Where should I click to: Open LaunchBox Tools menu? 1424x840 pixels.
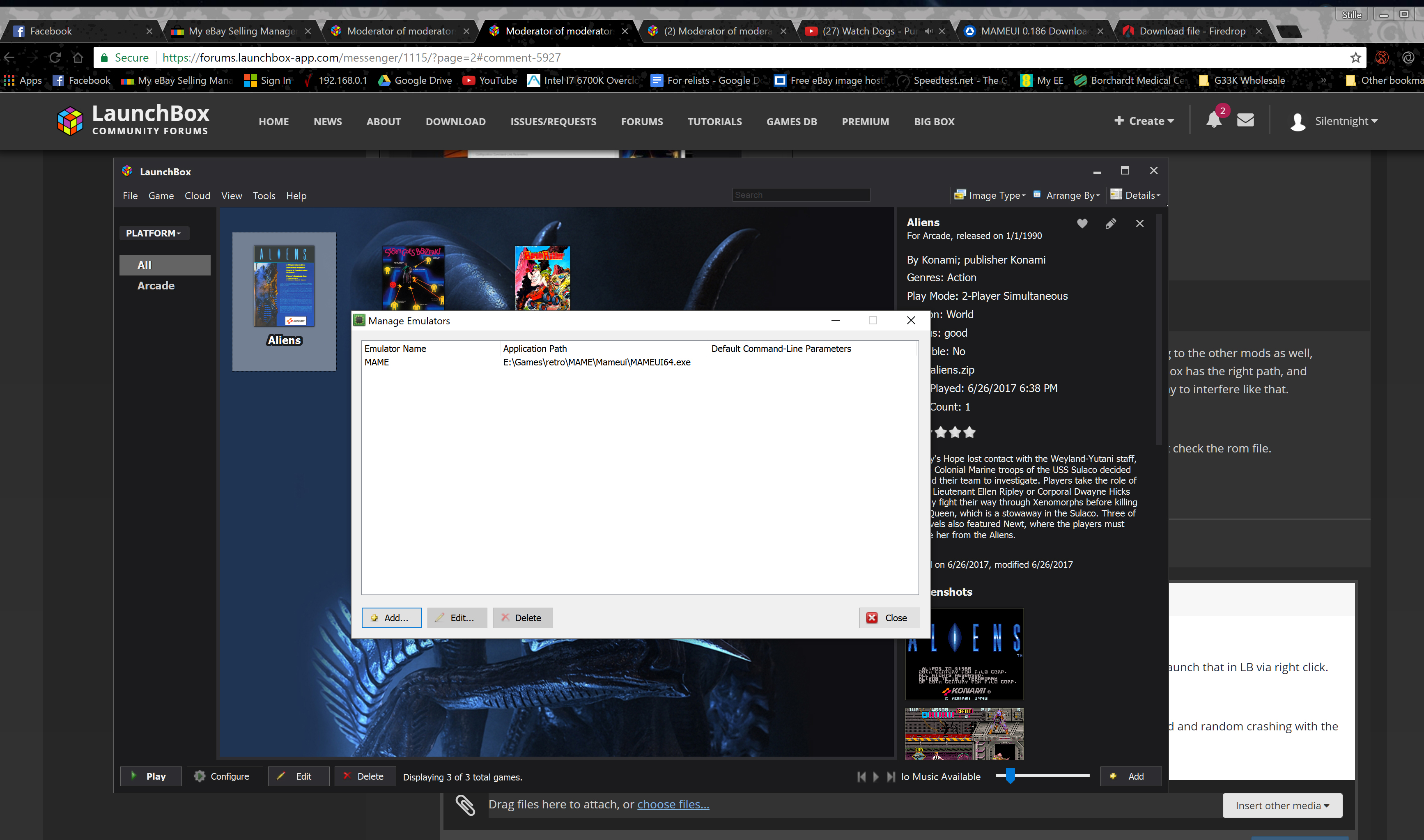(264, 196)
